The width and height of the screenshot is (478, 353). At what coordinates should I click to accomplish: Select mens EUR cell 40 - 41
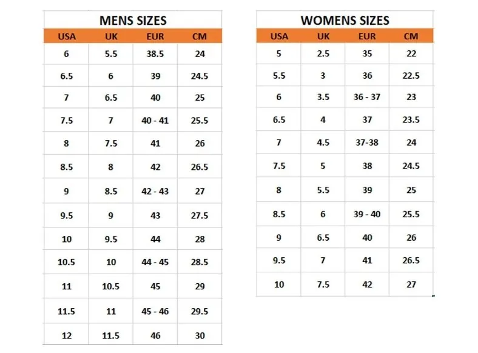click(x=155, y=121)
